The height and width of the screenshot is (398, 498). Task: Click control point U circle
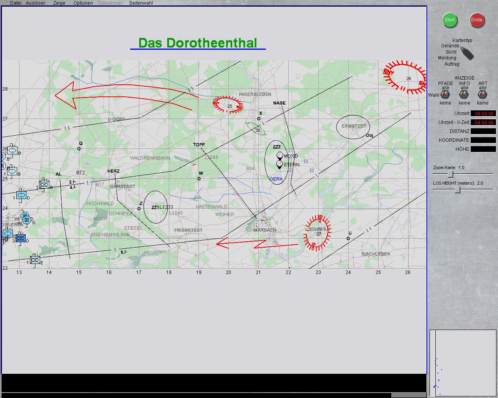(x=348, y=239)
